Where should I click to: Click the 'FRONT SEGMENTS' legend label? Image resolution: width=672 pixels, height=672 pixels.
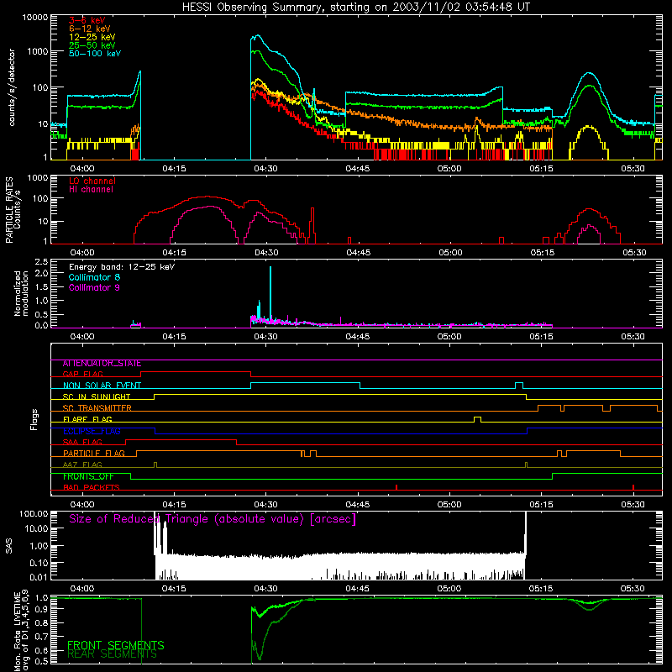[x=116, y=645]
